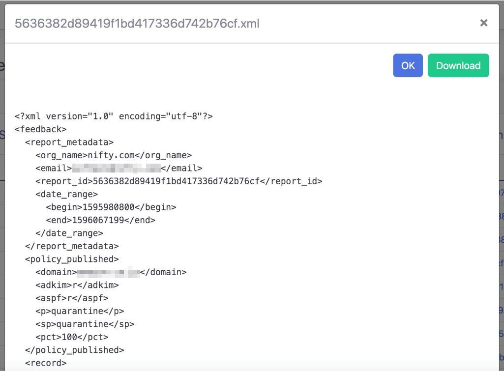Select the sp quarantine subdomain policy line
504x371 pixels.
85,324
